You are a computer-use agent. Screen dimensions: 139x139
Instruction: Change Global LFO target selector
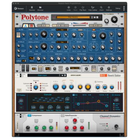[75, 68]
